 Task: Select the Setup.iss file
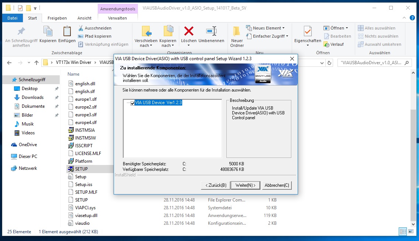tap(83, 184)
